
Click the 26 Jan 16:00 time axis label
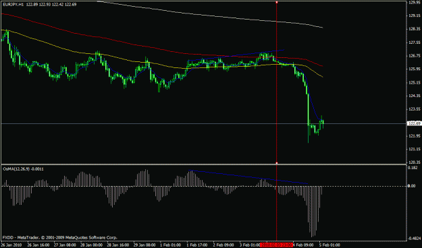click(x=38, y=245)
